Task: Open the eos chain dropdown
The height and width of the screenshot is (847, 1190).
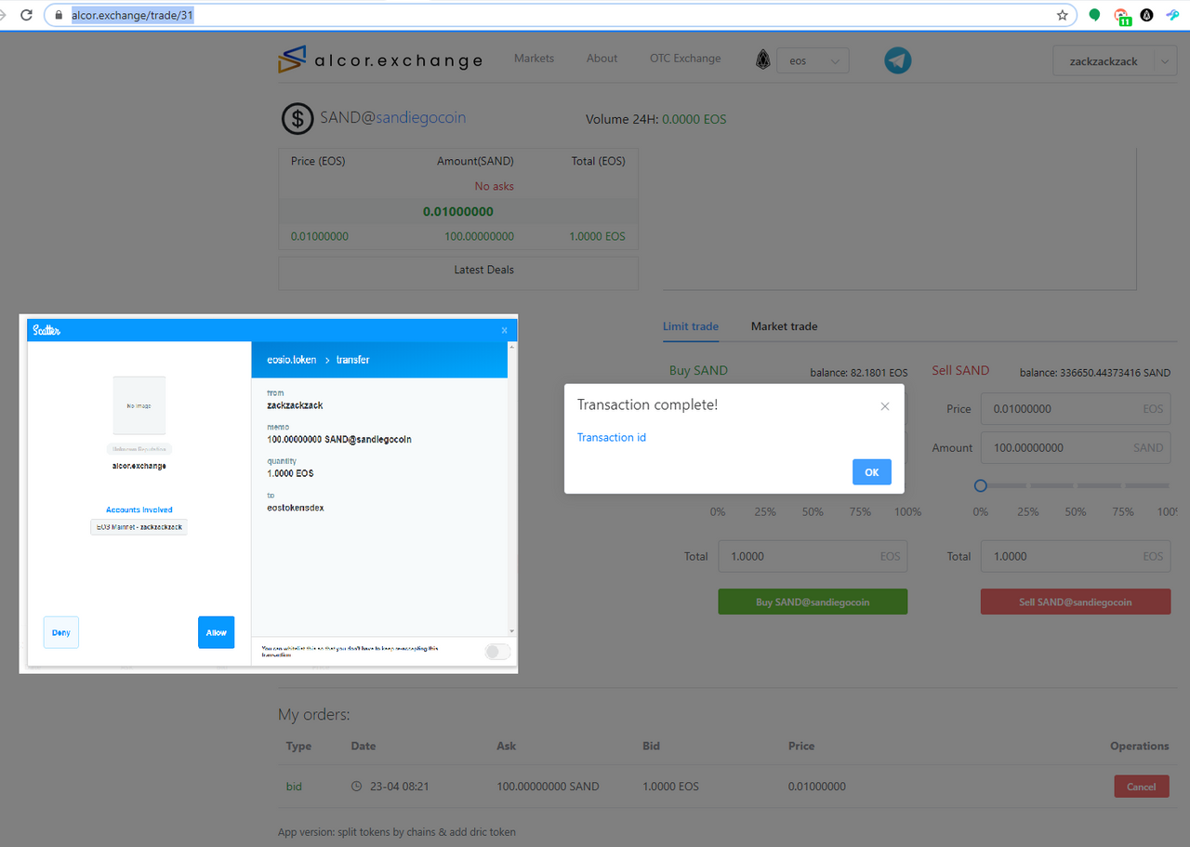Action: coord(813,60)
